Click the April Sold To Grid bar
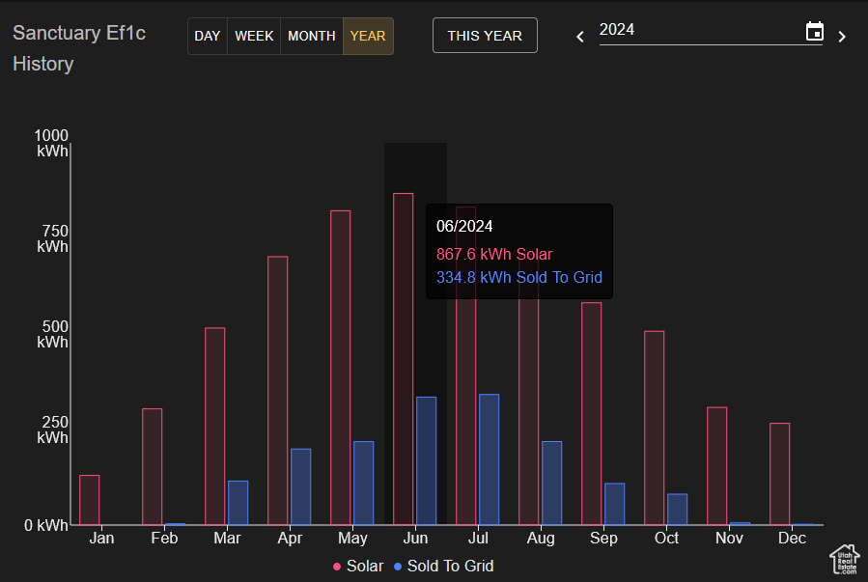 tap(301, 486)
